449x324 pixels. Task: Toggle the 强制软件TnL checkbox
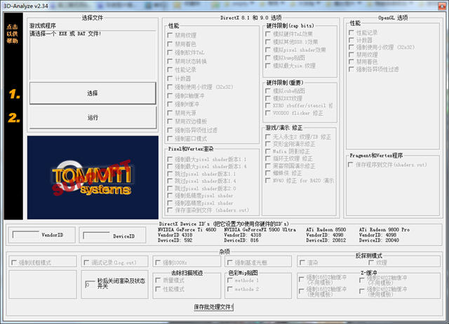point(170,53)
